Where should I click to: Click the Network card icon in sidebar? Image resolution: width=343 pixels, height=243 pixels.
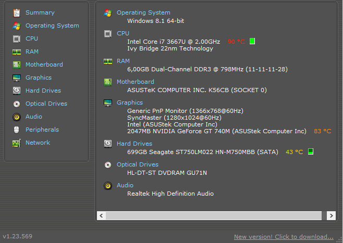(x=17, y=143)
